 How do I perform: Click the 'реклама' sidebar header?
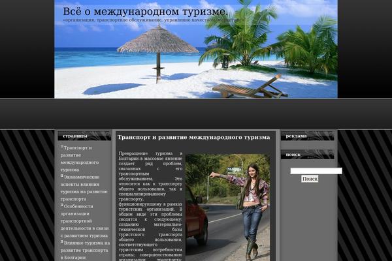pyautogui.click(x=308, y=136)
